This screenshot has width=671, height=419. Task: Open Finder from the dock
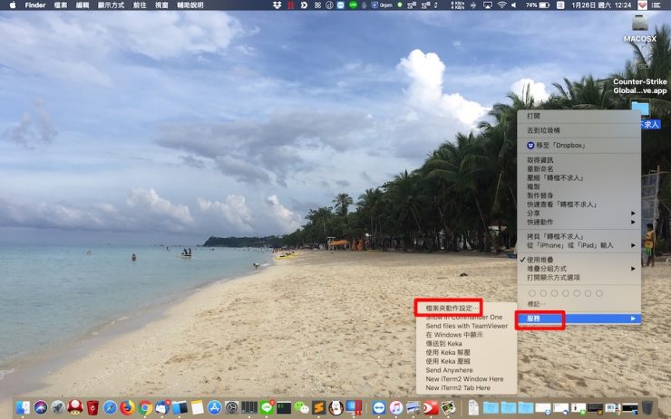click(23, 407)
